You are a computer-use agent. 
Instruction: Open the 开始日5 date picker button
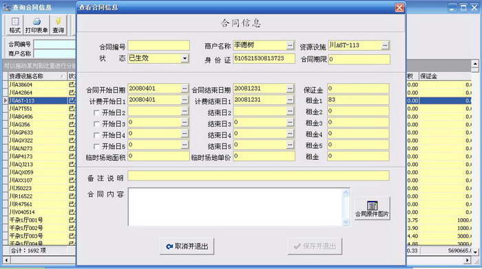point(185,145)
